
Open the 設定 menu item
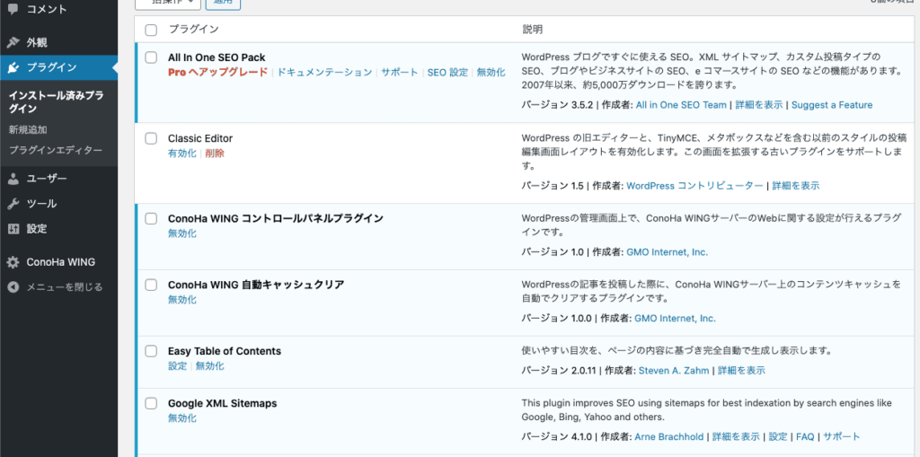coord(36,229)
